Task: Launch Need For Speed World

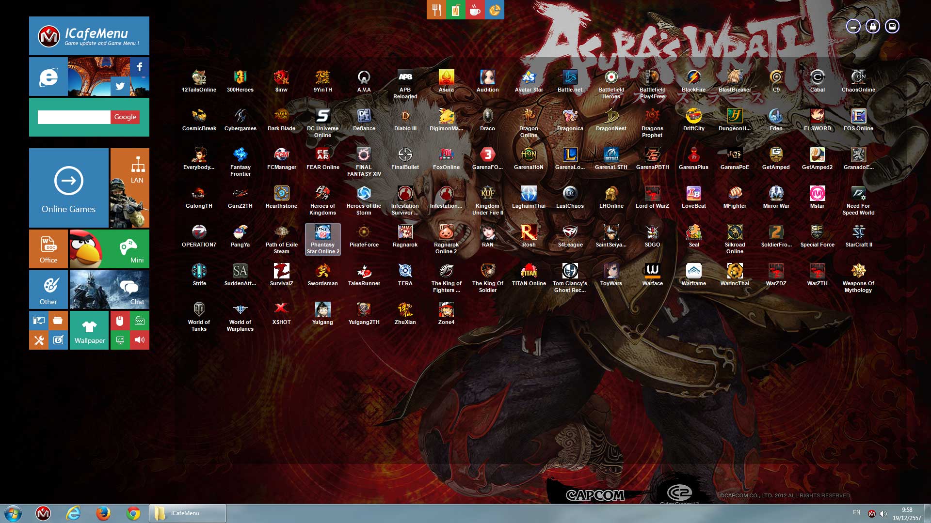Action: [858, 200]
